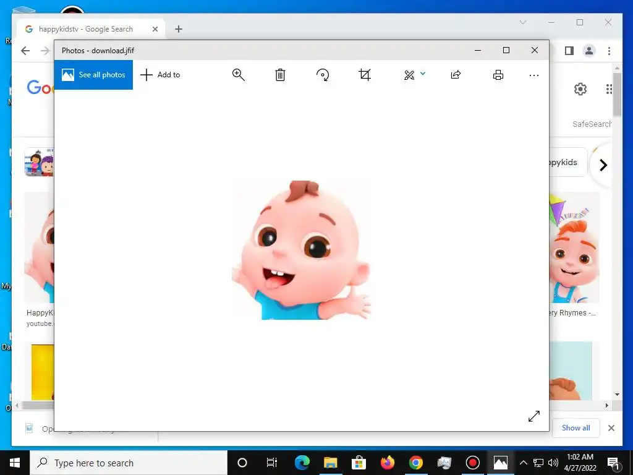Open the red record app on taskbar
This screenshot has height=475, width=633.
pos(472,463)
